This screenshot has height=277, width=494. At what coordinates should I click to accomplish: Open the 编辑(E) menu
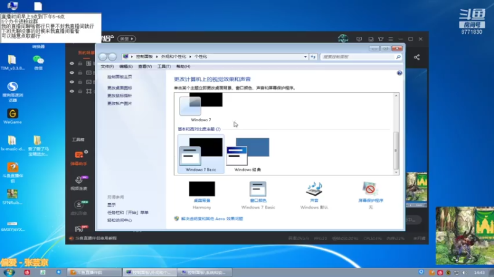pos(126,66)
